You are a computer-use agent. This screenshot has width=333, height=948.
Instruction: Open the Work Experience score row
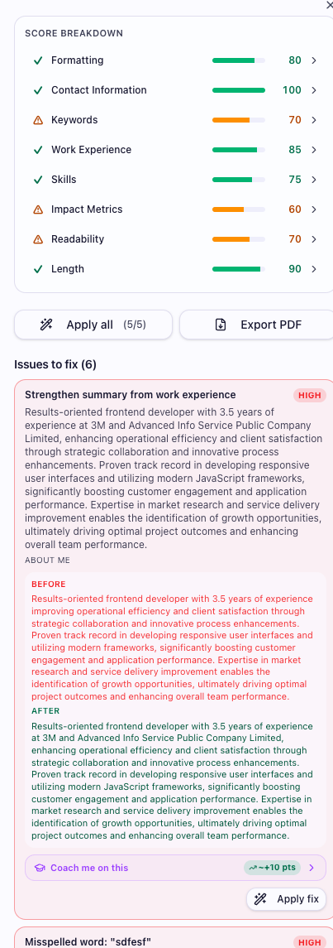(x=175, y=150)
